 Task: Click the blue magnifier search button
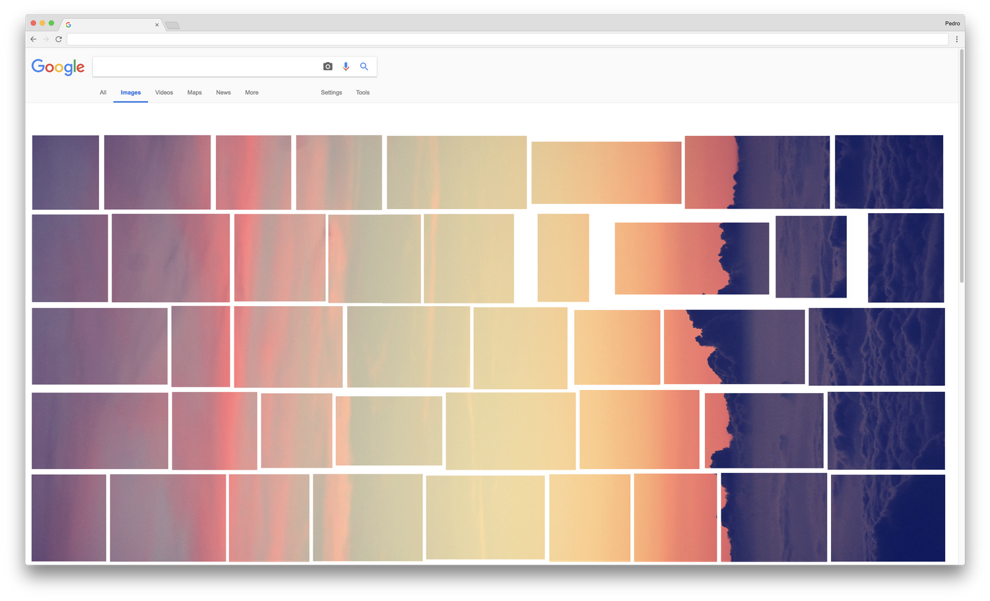(364, 67)
